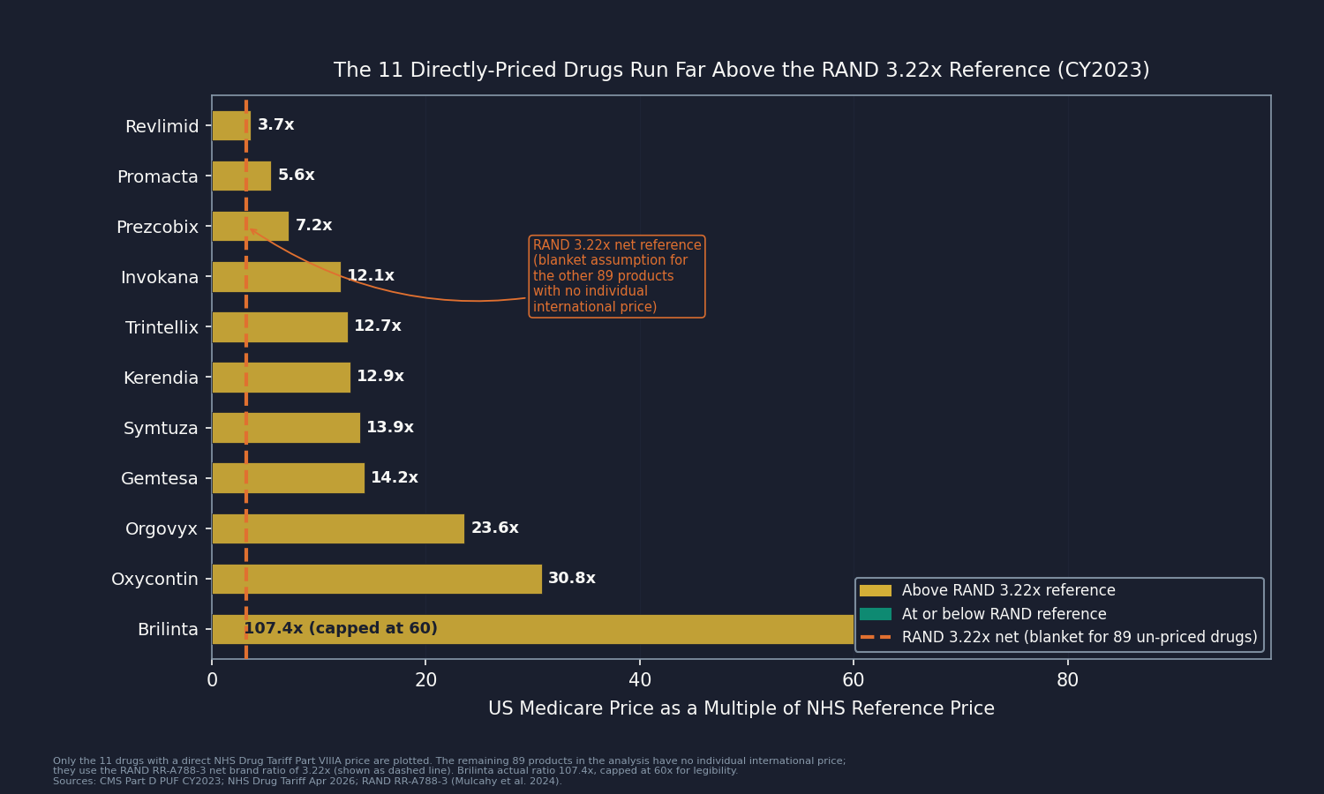Select the Promacta axis label
The image size is (1324, 794).
[x=158, y=176]
